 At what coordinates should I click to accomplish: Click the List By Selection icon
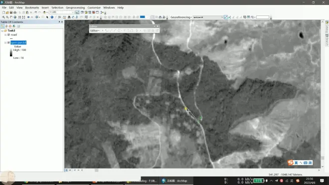pyautogui.click(x=14, y=26)
